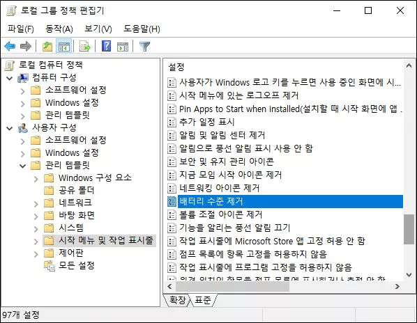Viewport: 417px width, 323px height.
Task: Click the policy icon beside 배터리 수준 제거
Action: point(172,201)
